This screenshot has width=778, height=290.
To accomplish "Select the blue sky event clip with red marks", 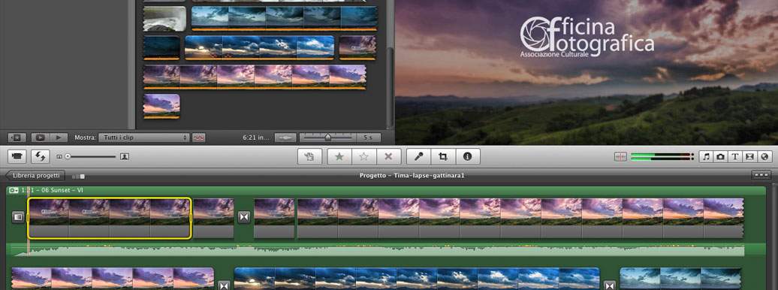I will click(260, 47).
